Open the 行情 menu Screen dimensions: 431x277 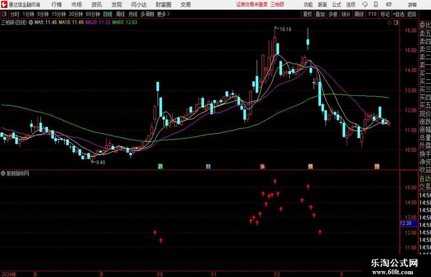point(57,5)
